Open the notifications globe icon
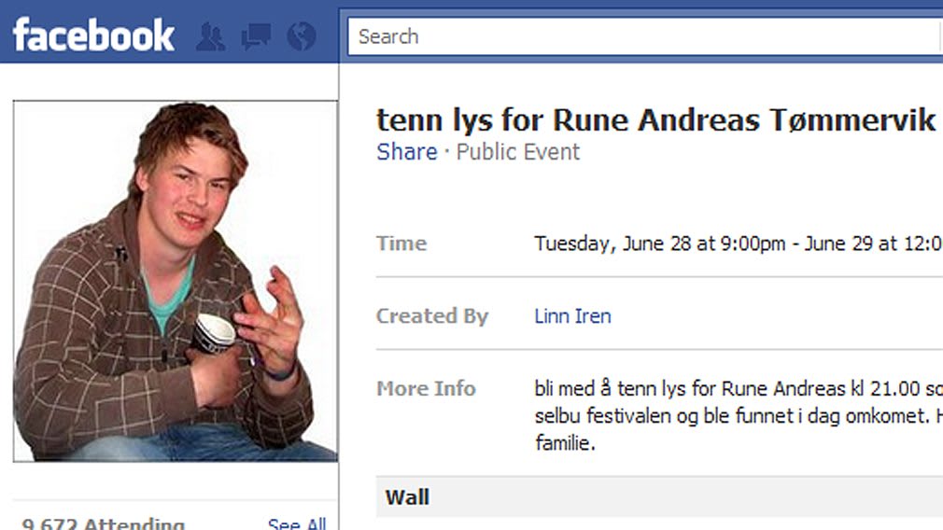This screenshot has width=943, height=530. click(x=302, y=37)
